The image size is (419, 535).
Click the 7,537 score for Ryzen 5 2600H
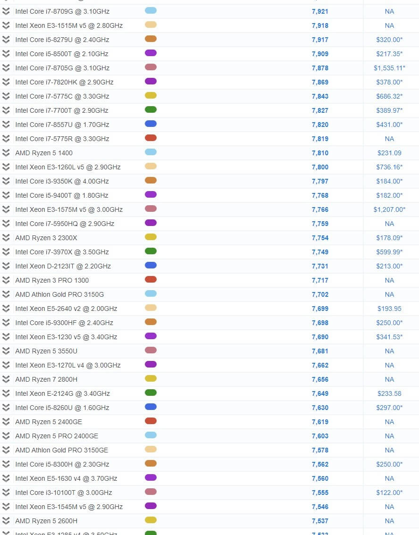click(320, 521)
